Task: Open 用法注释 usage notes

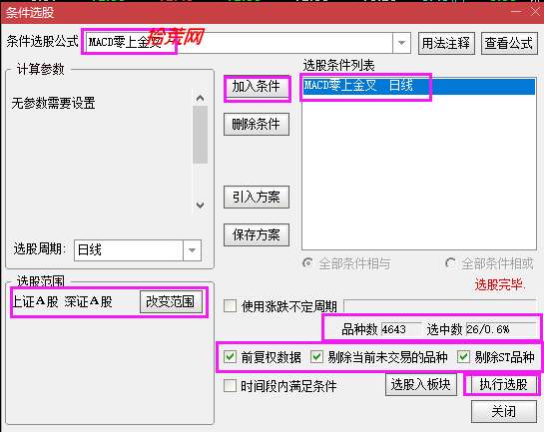Action: pyautogui.click(x=446, y=43)
